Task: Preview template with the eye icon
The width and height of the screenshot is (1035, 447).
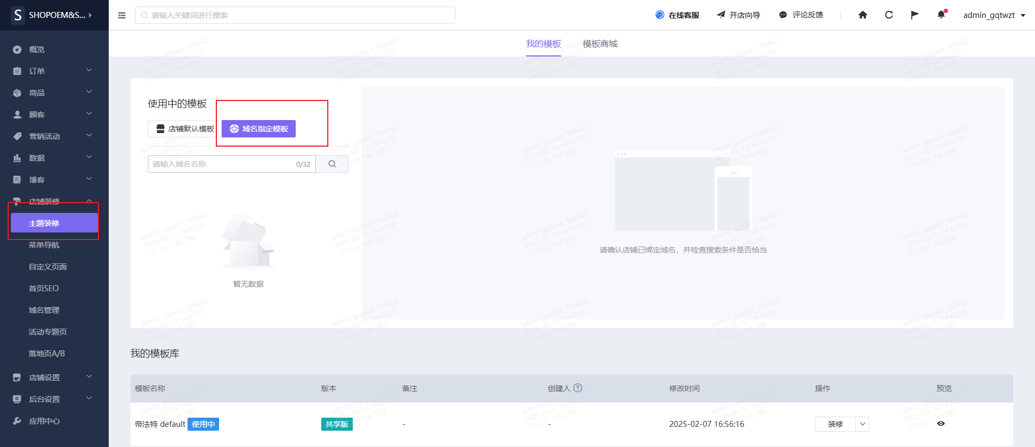Action: coord(941,424)
